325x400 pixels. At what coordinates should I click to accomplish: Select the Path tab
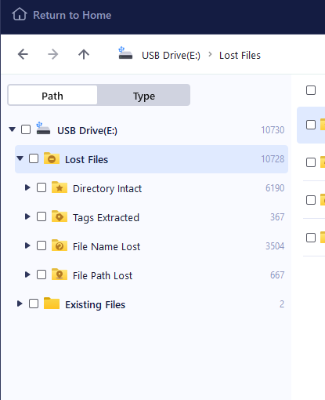pyautogui.click(x=52, y=96)
